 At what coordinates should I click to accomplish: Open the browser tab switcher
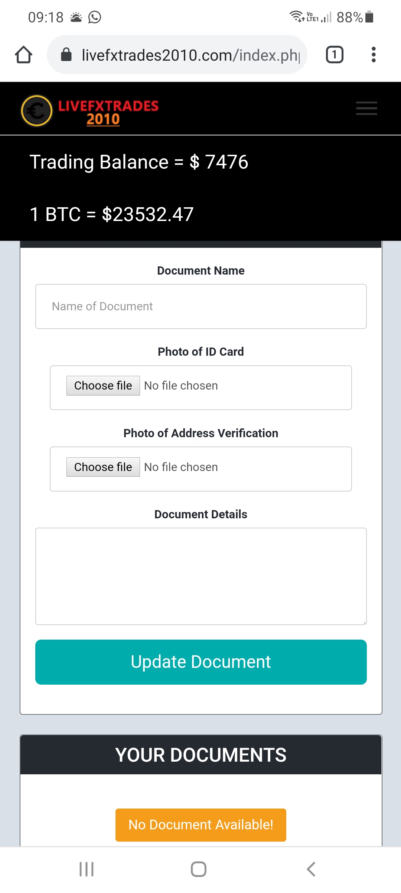click(x=334, y=55)
